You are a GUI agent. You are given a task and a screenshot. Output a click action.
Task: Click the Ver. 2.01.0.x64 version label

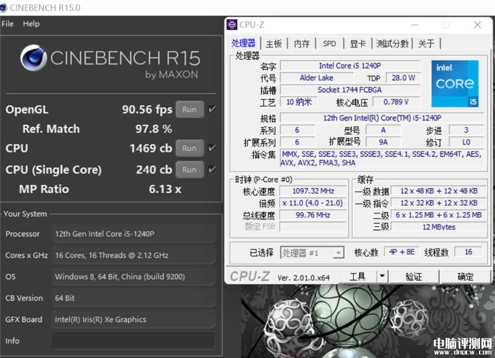(x=303, y=278)
